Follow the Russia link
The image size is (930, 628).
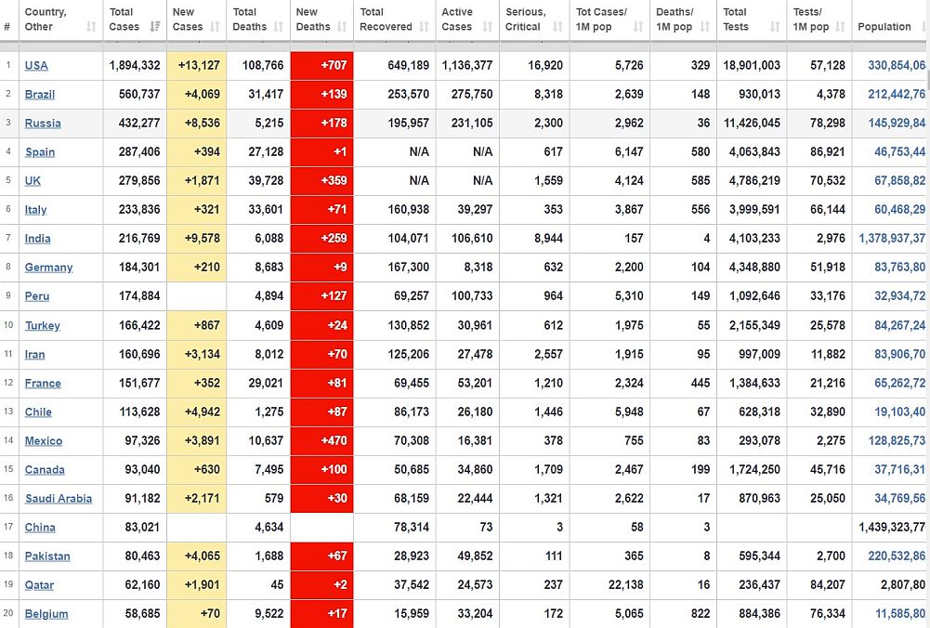(43, 124)
